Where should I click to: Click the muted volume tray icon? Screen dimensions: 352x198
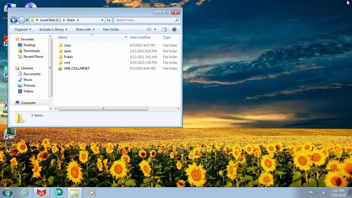[x=324, y=193]
